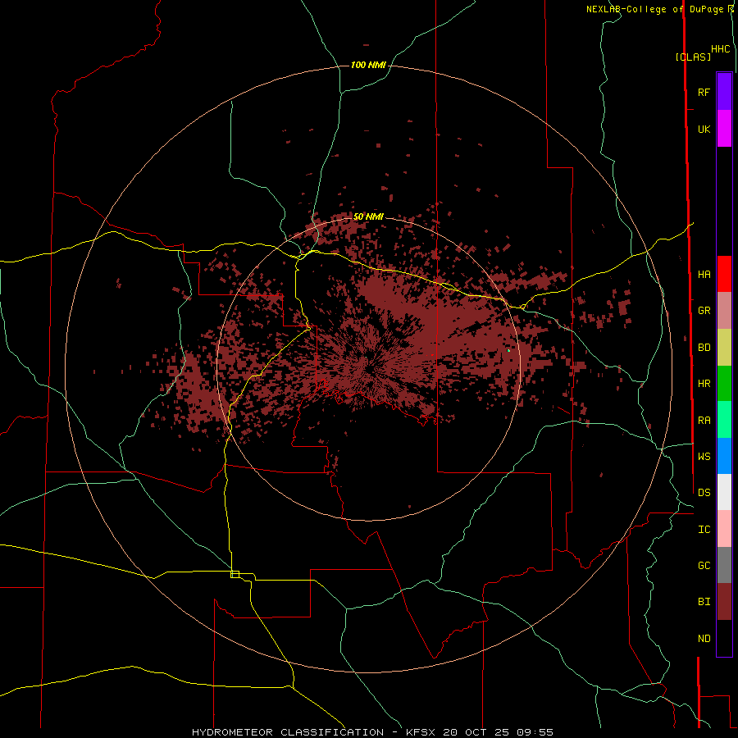Click the RA legend label
The width and height of the screenshot is (738, 738).
pos(704,421)
